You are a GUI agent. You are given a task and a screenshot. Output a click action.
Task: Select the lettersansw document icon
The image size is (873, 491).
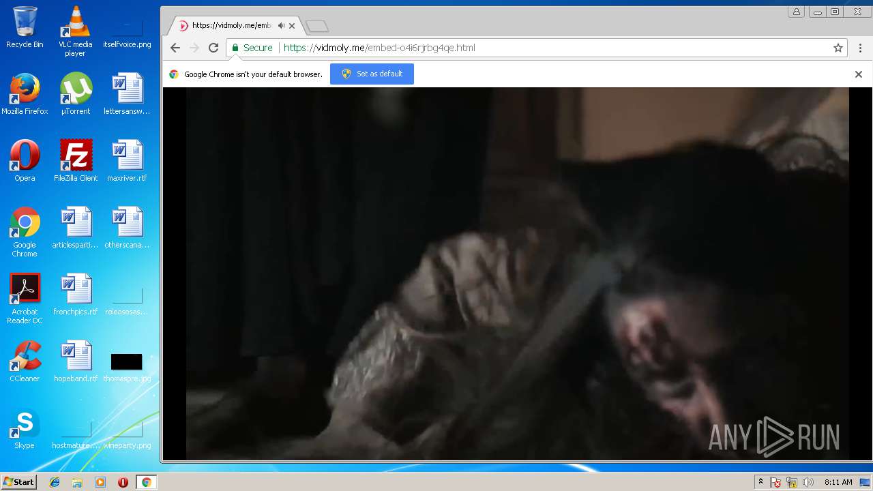pyautogui.click(x=127, y=94)
